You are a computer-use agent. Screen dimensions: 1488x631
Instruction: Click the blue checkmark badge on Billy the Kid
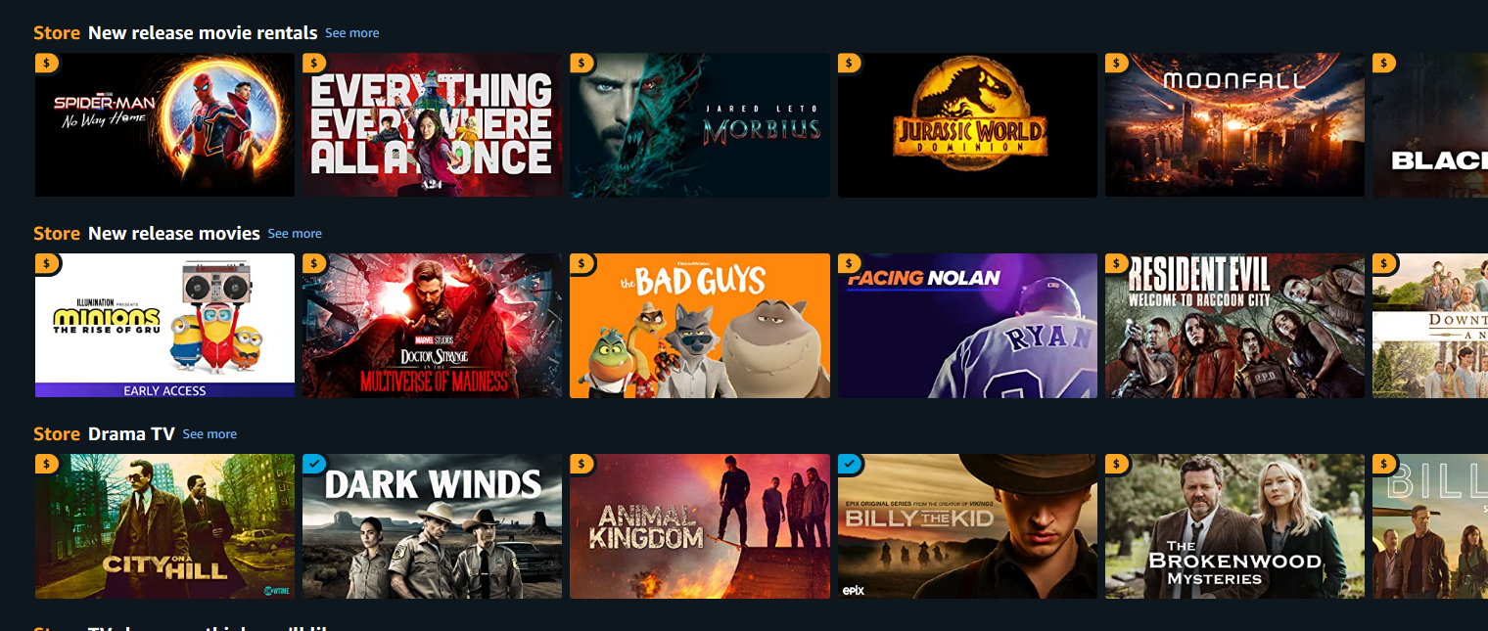850,464
